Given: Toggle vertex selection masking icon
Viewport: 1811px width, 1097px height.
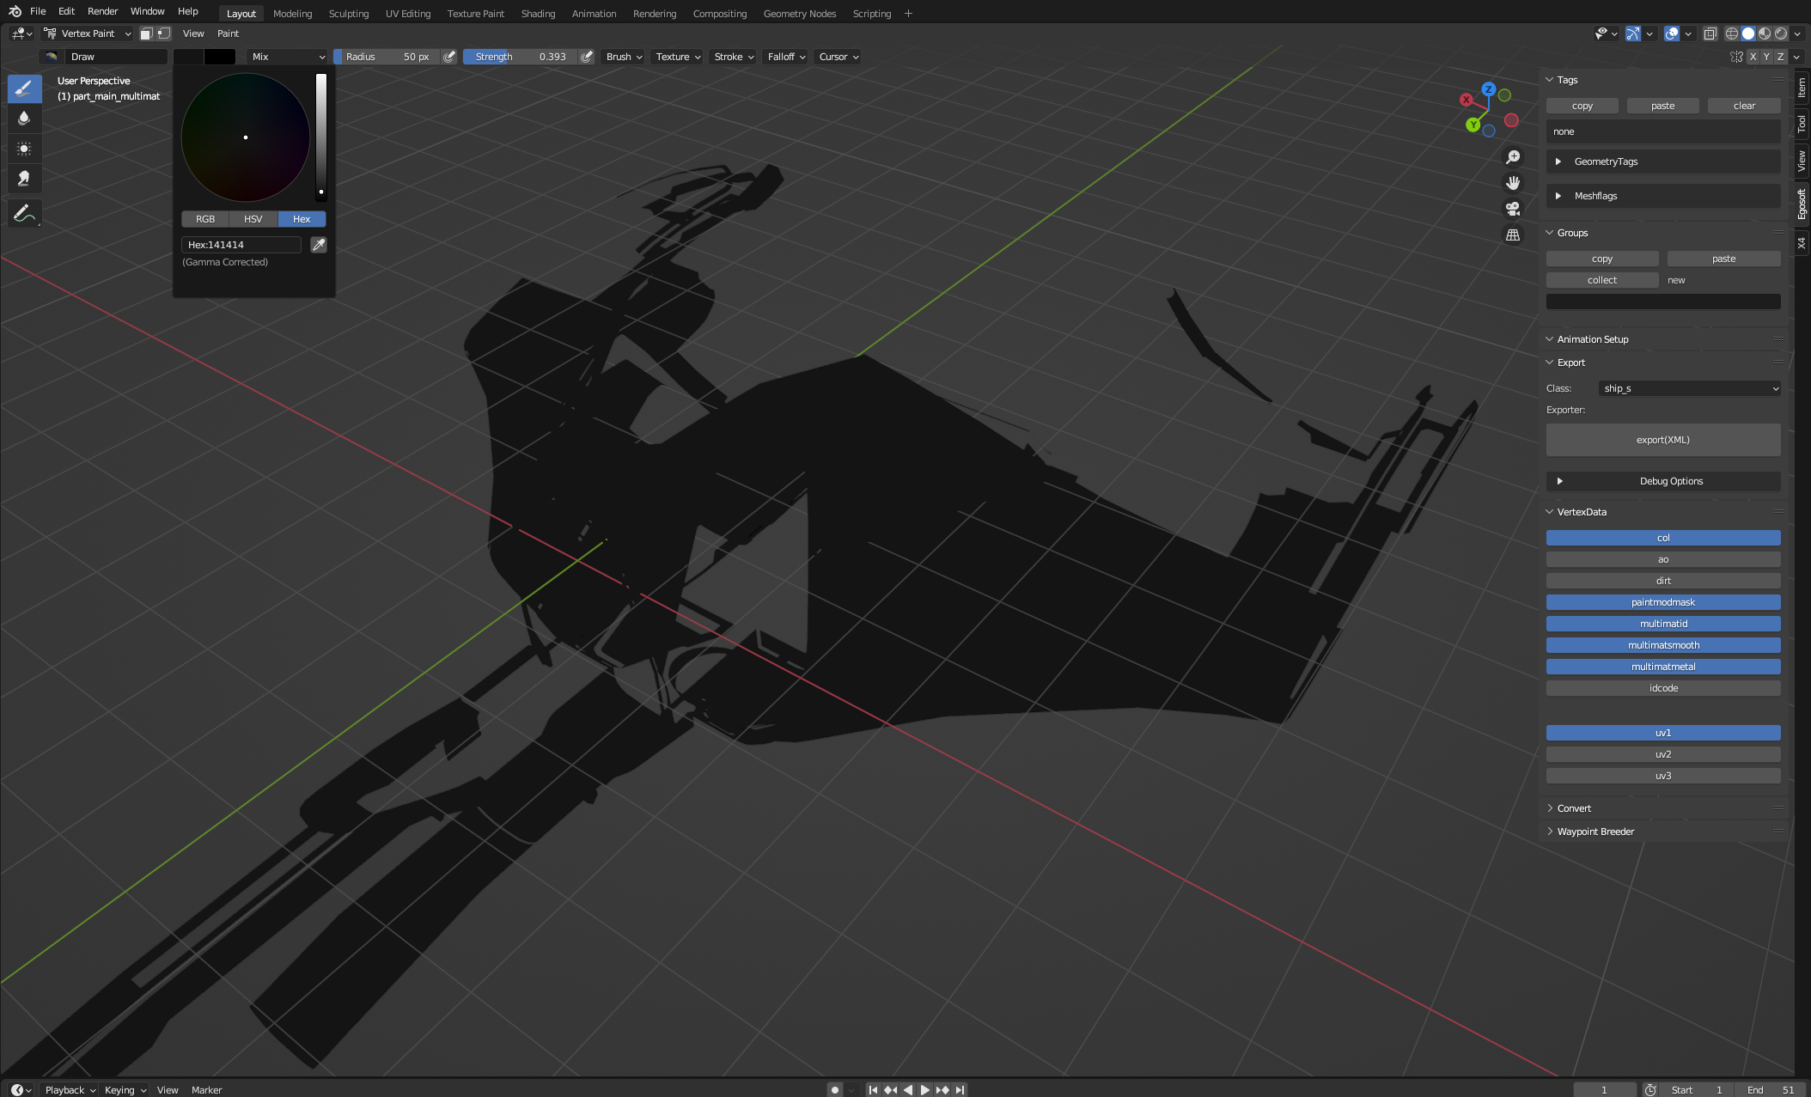Looking at the screenshot, I should click(163, 34).
